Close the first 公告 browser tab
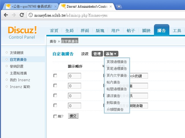Viewport: 185px width, 138px height. tap(55, 6)
